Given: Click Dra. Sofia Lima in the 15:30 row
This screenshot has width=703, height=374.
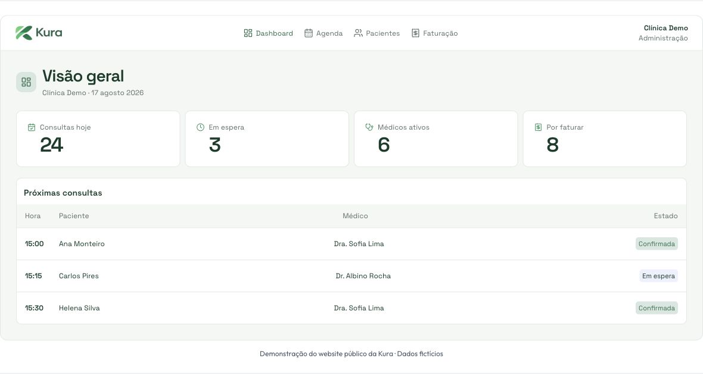Looking at the screenshot, I should tap(359, 308).
